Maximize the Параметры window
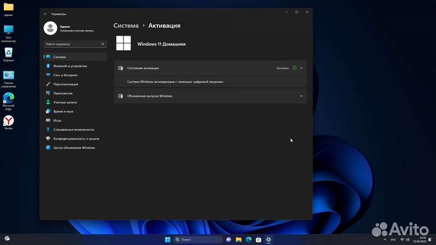436x245 pixels. click(297, 12)
